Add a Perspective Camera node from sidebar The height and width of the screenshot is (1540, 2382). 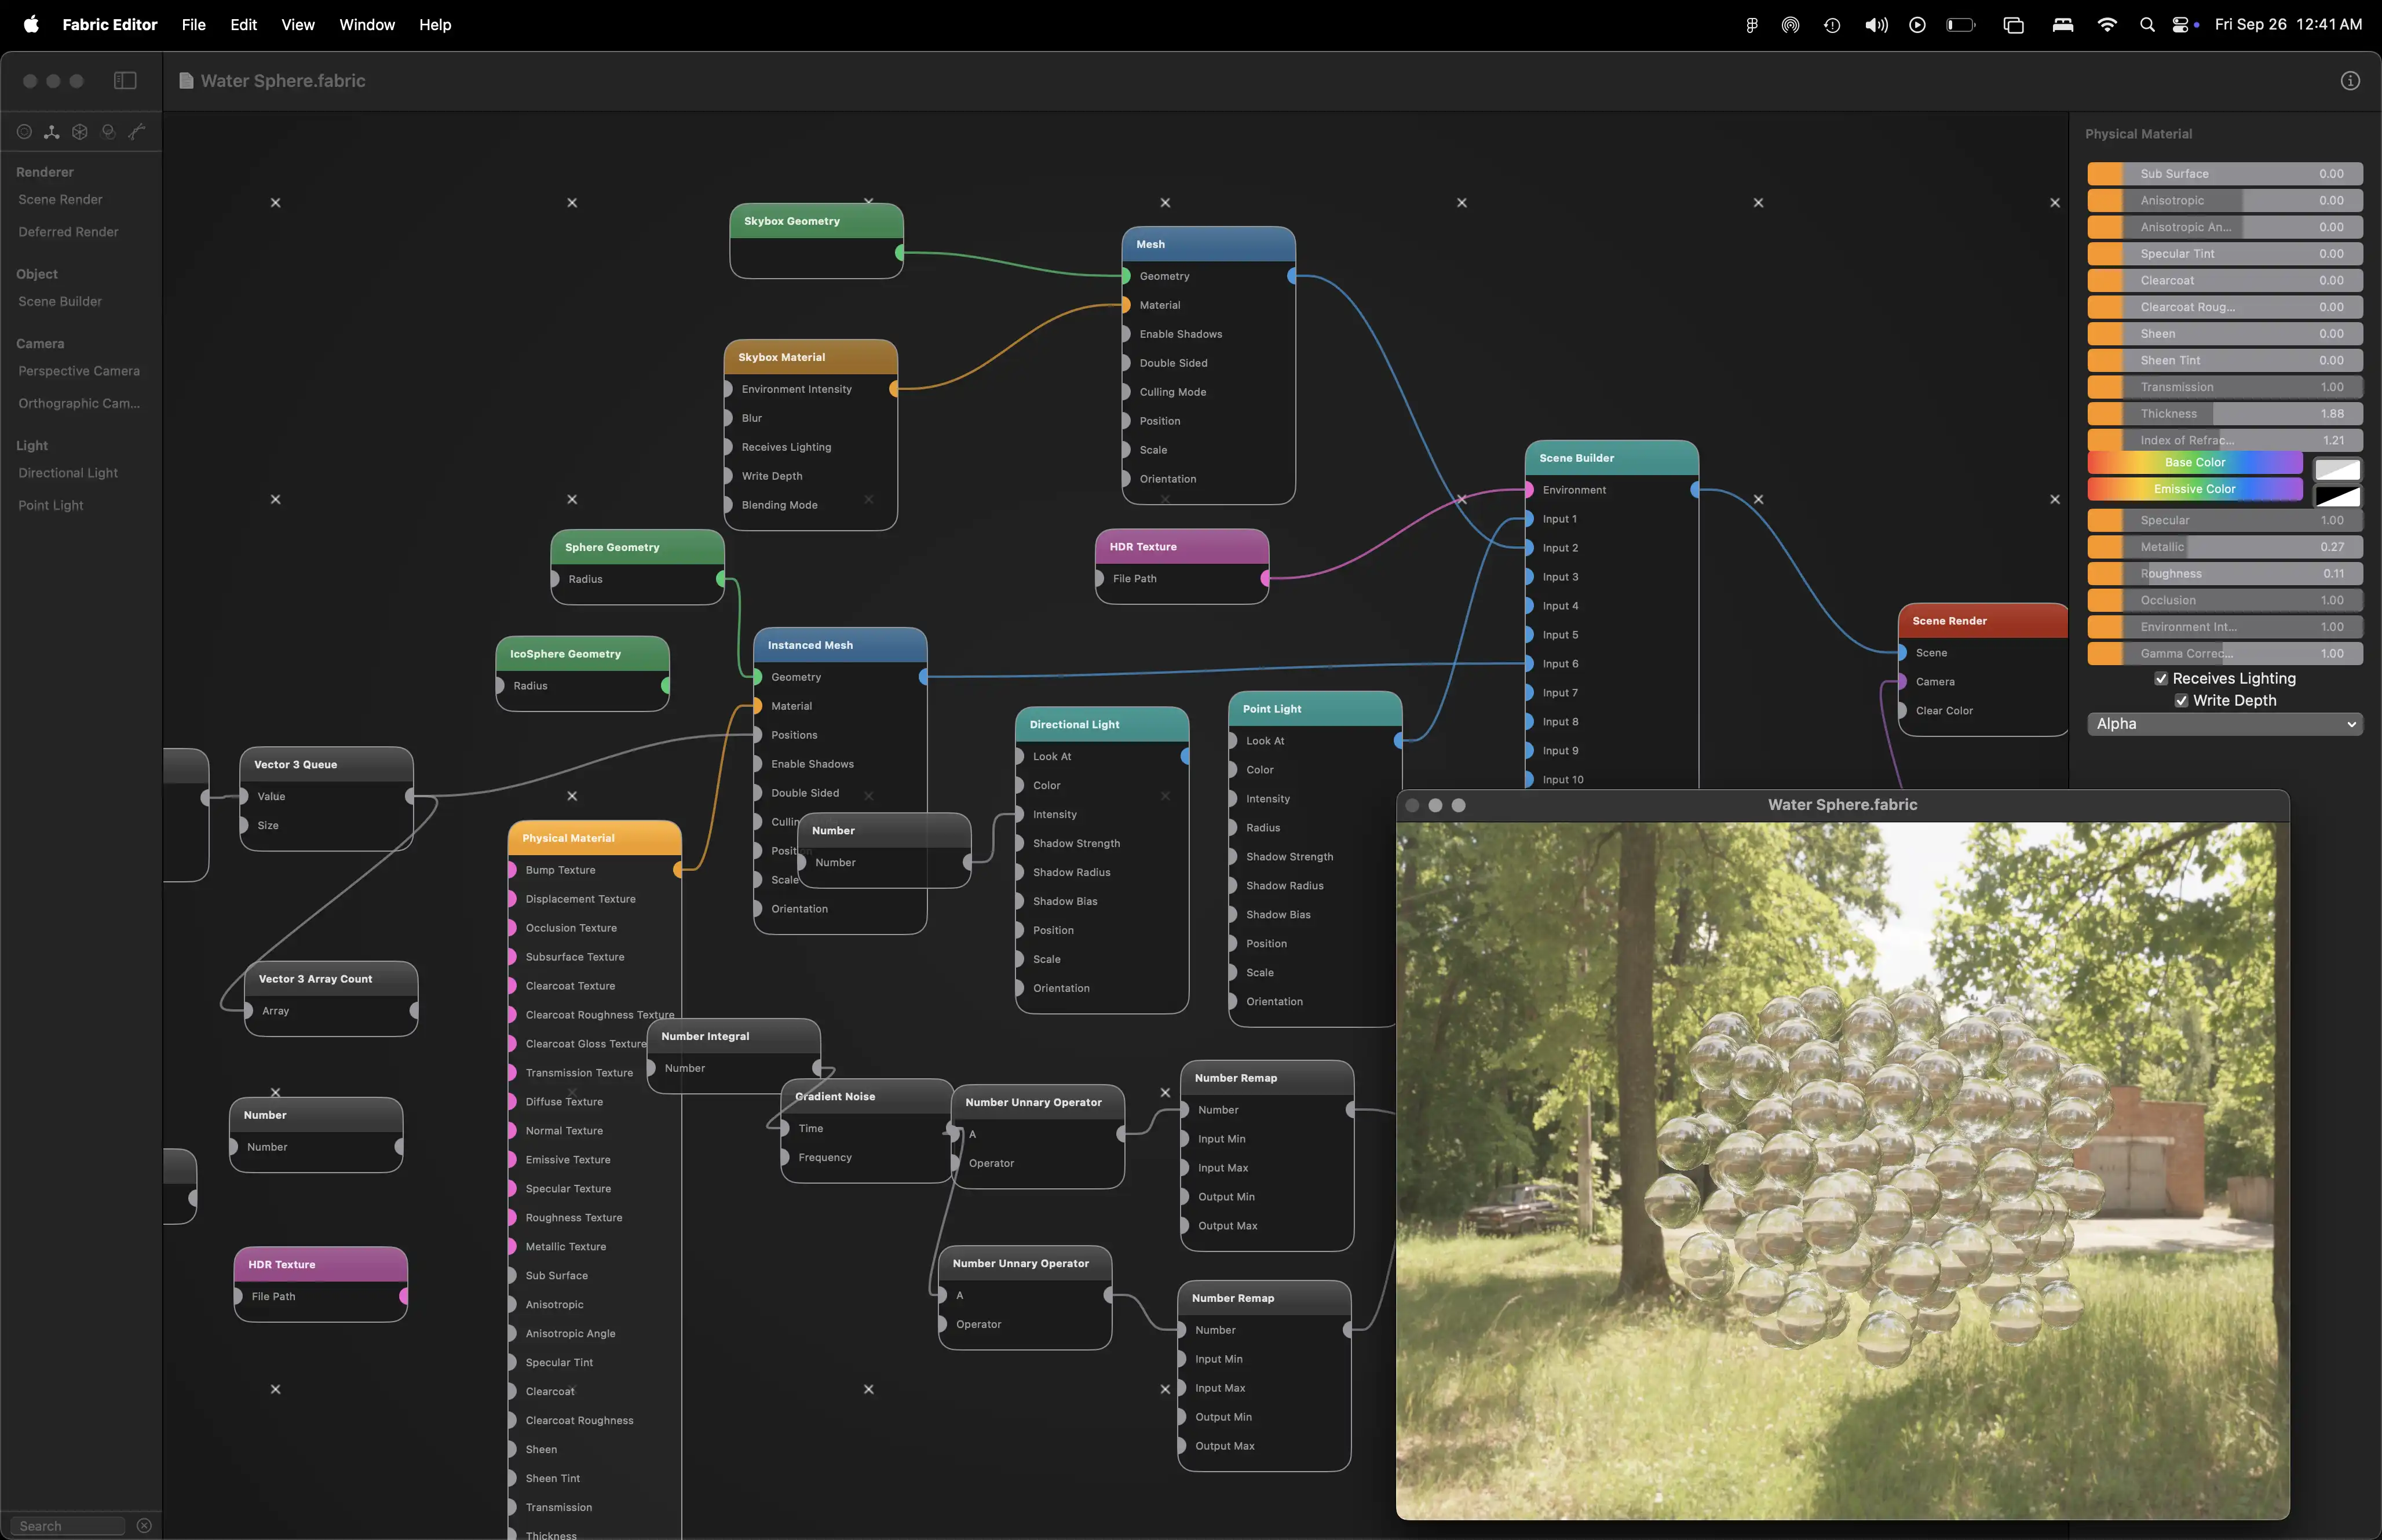(x=79, y=371)
